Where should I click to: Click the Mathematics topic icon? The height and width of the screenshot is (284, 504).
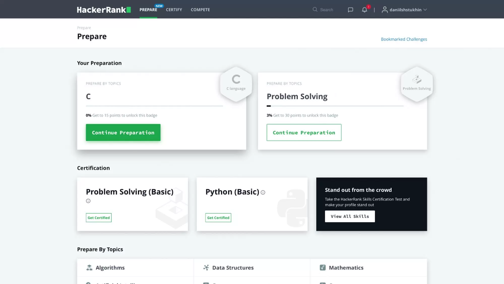pos(323,268)
